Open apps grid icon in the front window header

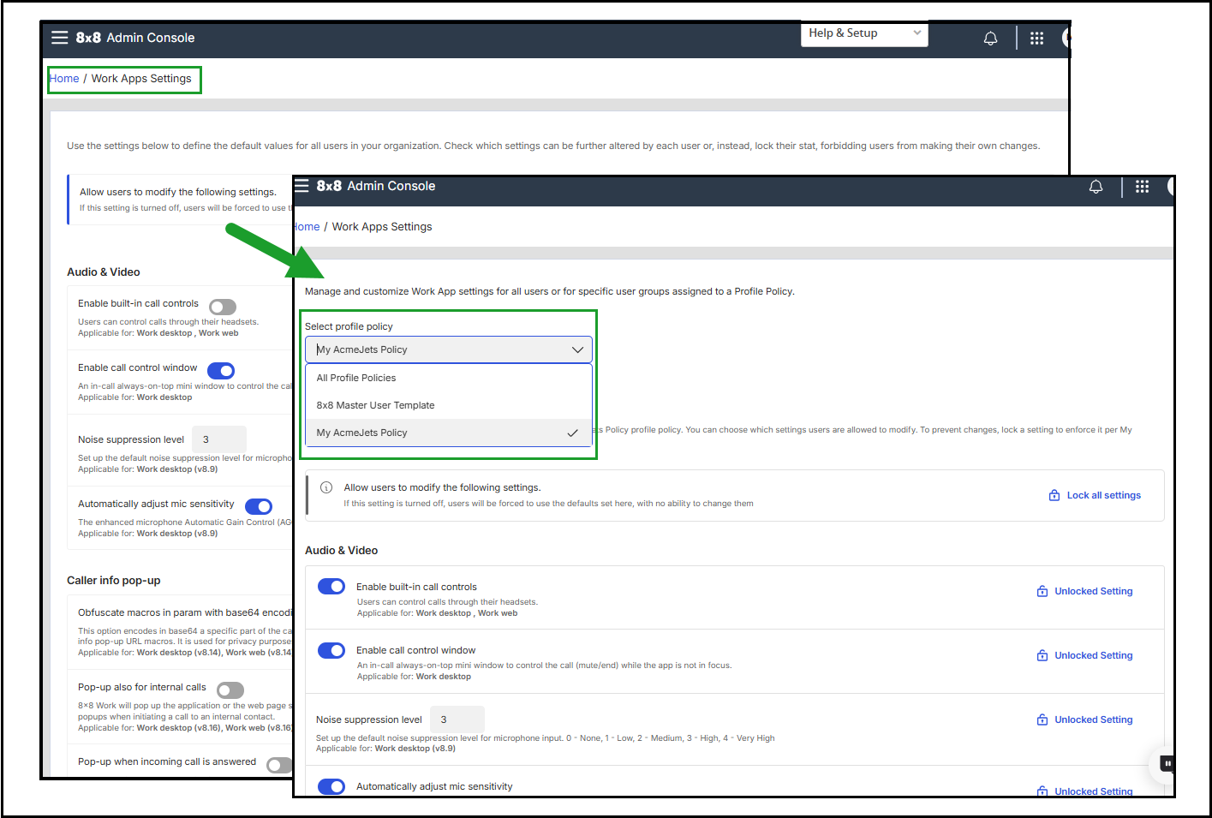(1142, 187)
